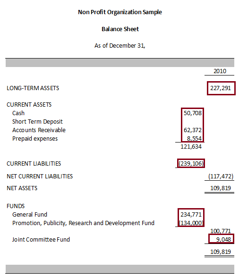Click the General Fund amount 234,771
This screenshot has height=277, width=239.
pos(191,214)
